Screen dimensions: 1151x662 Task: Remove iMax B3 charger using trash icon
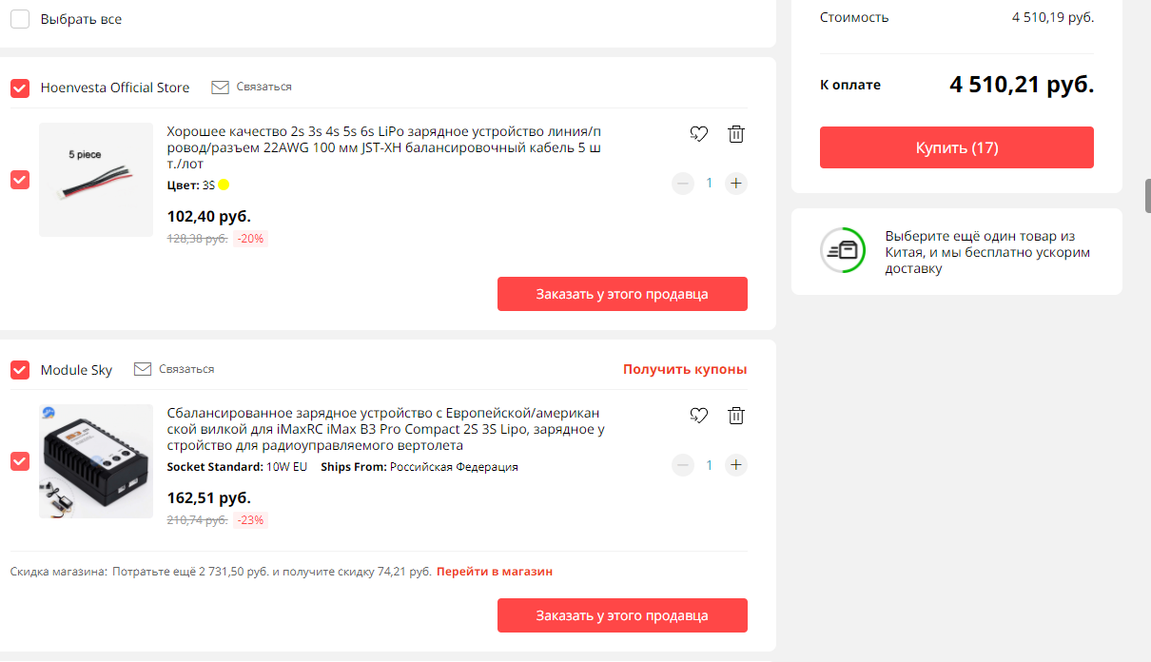pos(735,416)
